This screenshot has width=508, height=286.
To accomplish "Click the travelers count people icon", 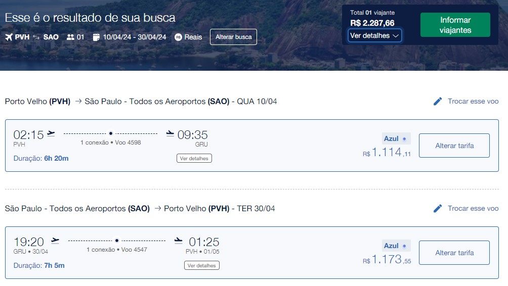I will [x=70, y=37].
